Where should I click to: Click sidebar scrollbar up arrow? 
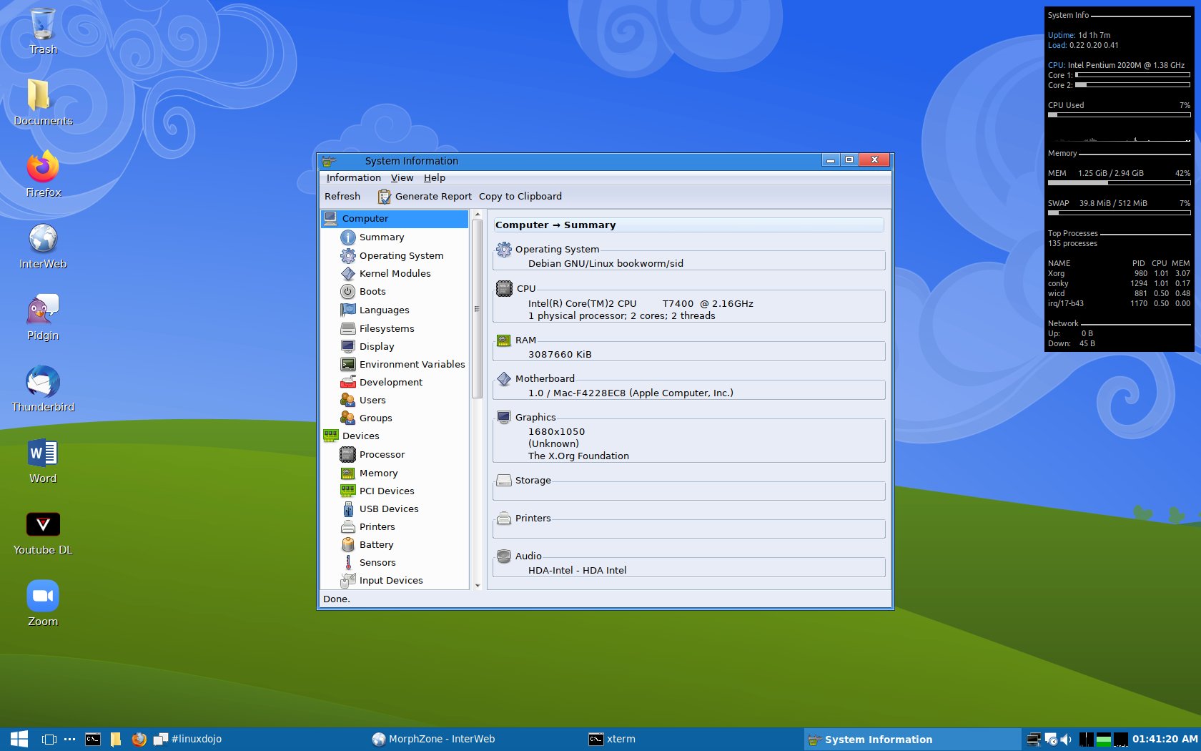[478, 215]
